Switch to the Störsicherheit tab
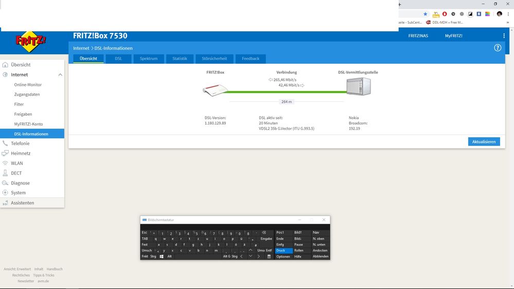The width and height of the screenshot is (514, 289). coord(215,59)
